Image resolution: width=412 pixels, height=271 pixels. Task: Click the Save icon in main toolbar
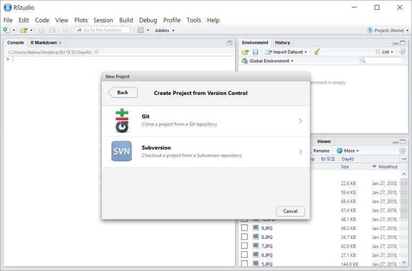[41, 30]
